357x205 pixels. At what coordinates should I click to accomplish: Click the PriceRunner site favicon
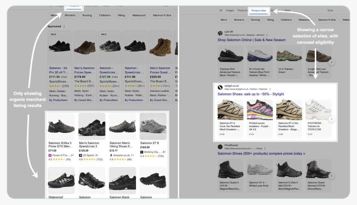(220, 147)
